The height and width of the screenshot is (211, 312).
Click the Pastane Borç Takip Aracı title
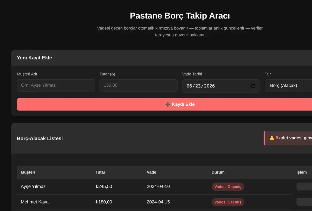[180, 16]
